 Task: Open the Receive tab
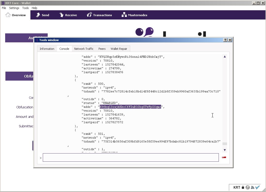[68, 15]
